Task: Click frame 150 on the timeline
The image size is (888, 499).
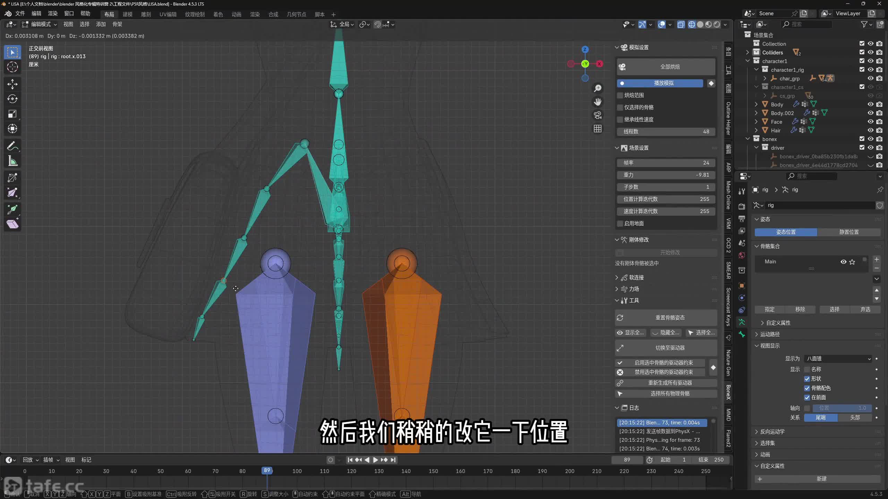Action: (433, 471)
